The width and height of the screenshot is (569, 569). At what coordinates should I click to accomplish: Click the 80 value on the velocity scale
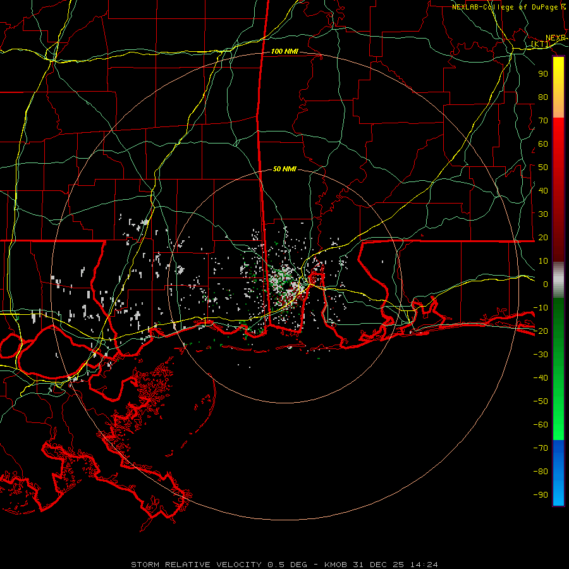click(x=543, y=97)
